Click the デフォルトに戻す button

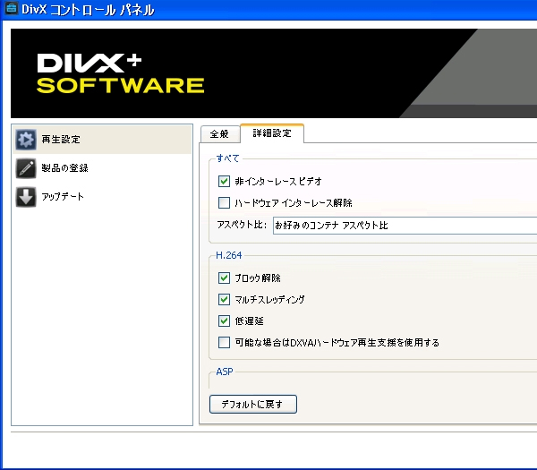coord(253,405)
